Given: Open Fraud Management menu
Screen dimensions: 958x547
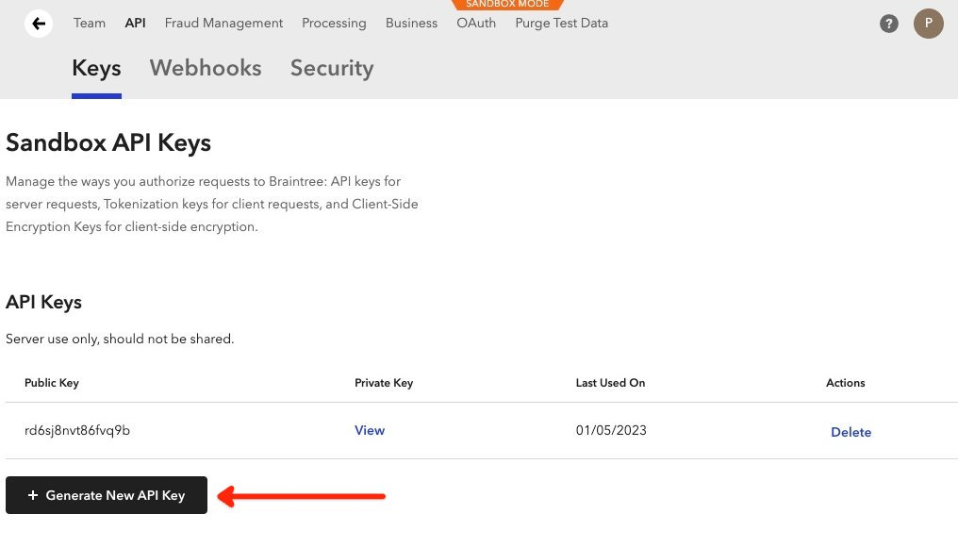Looking at the screenshot, I should (223, 24).
